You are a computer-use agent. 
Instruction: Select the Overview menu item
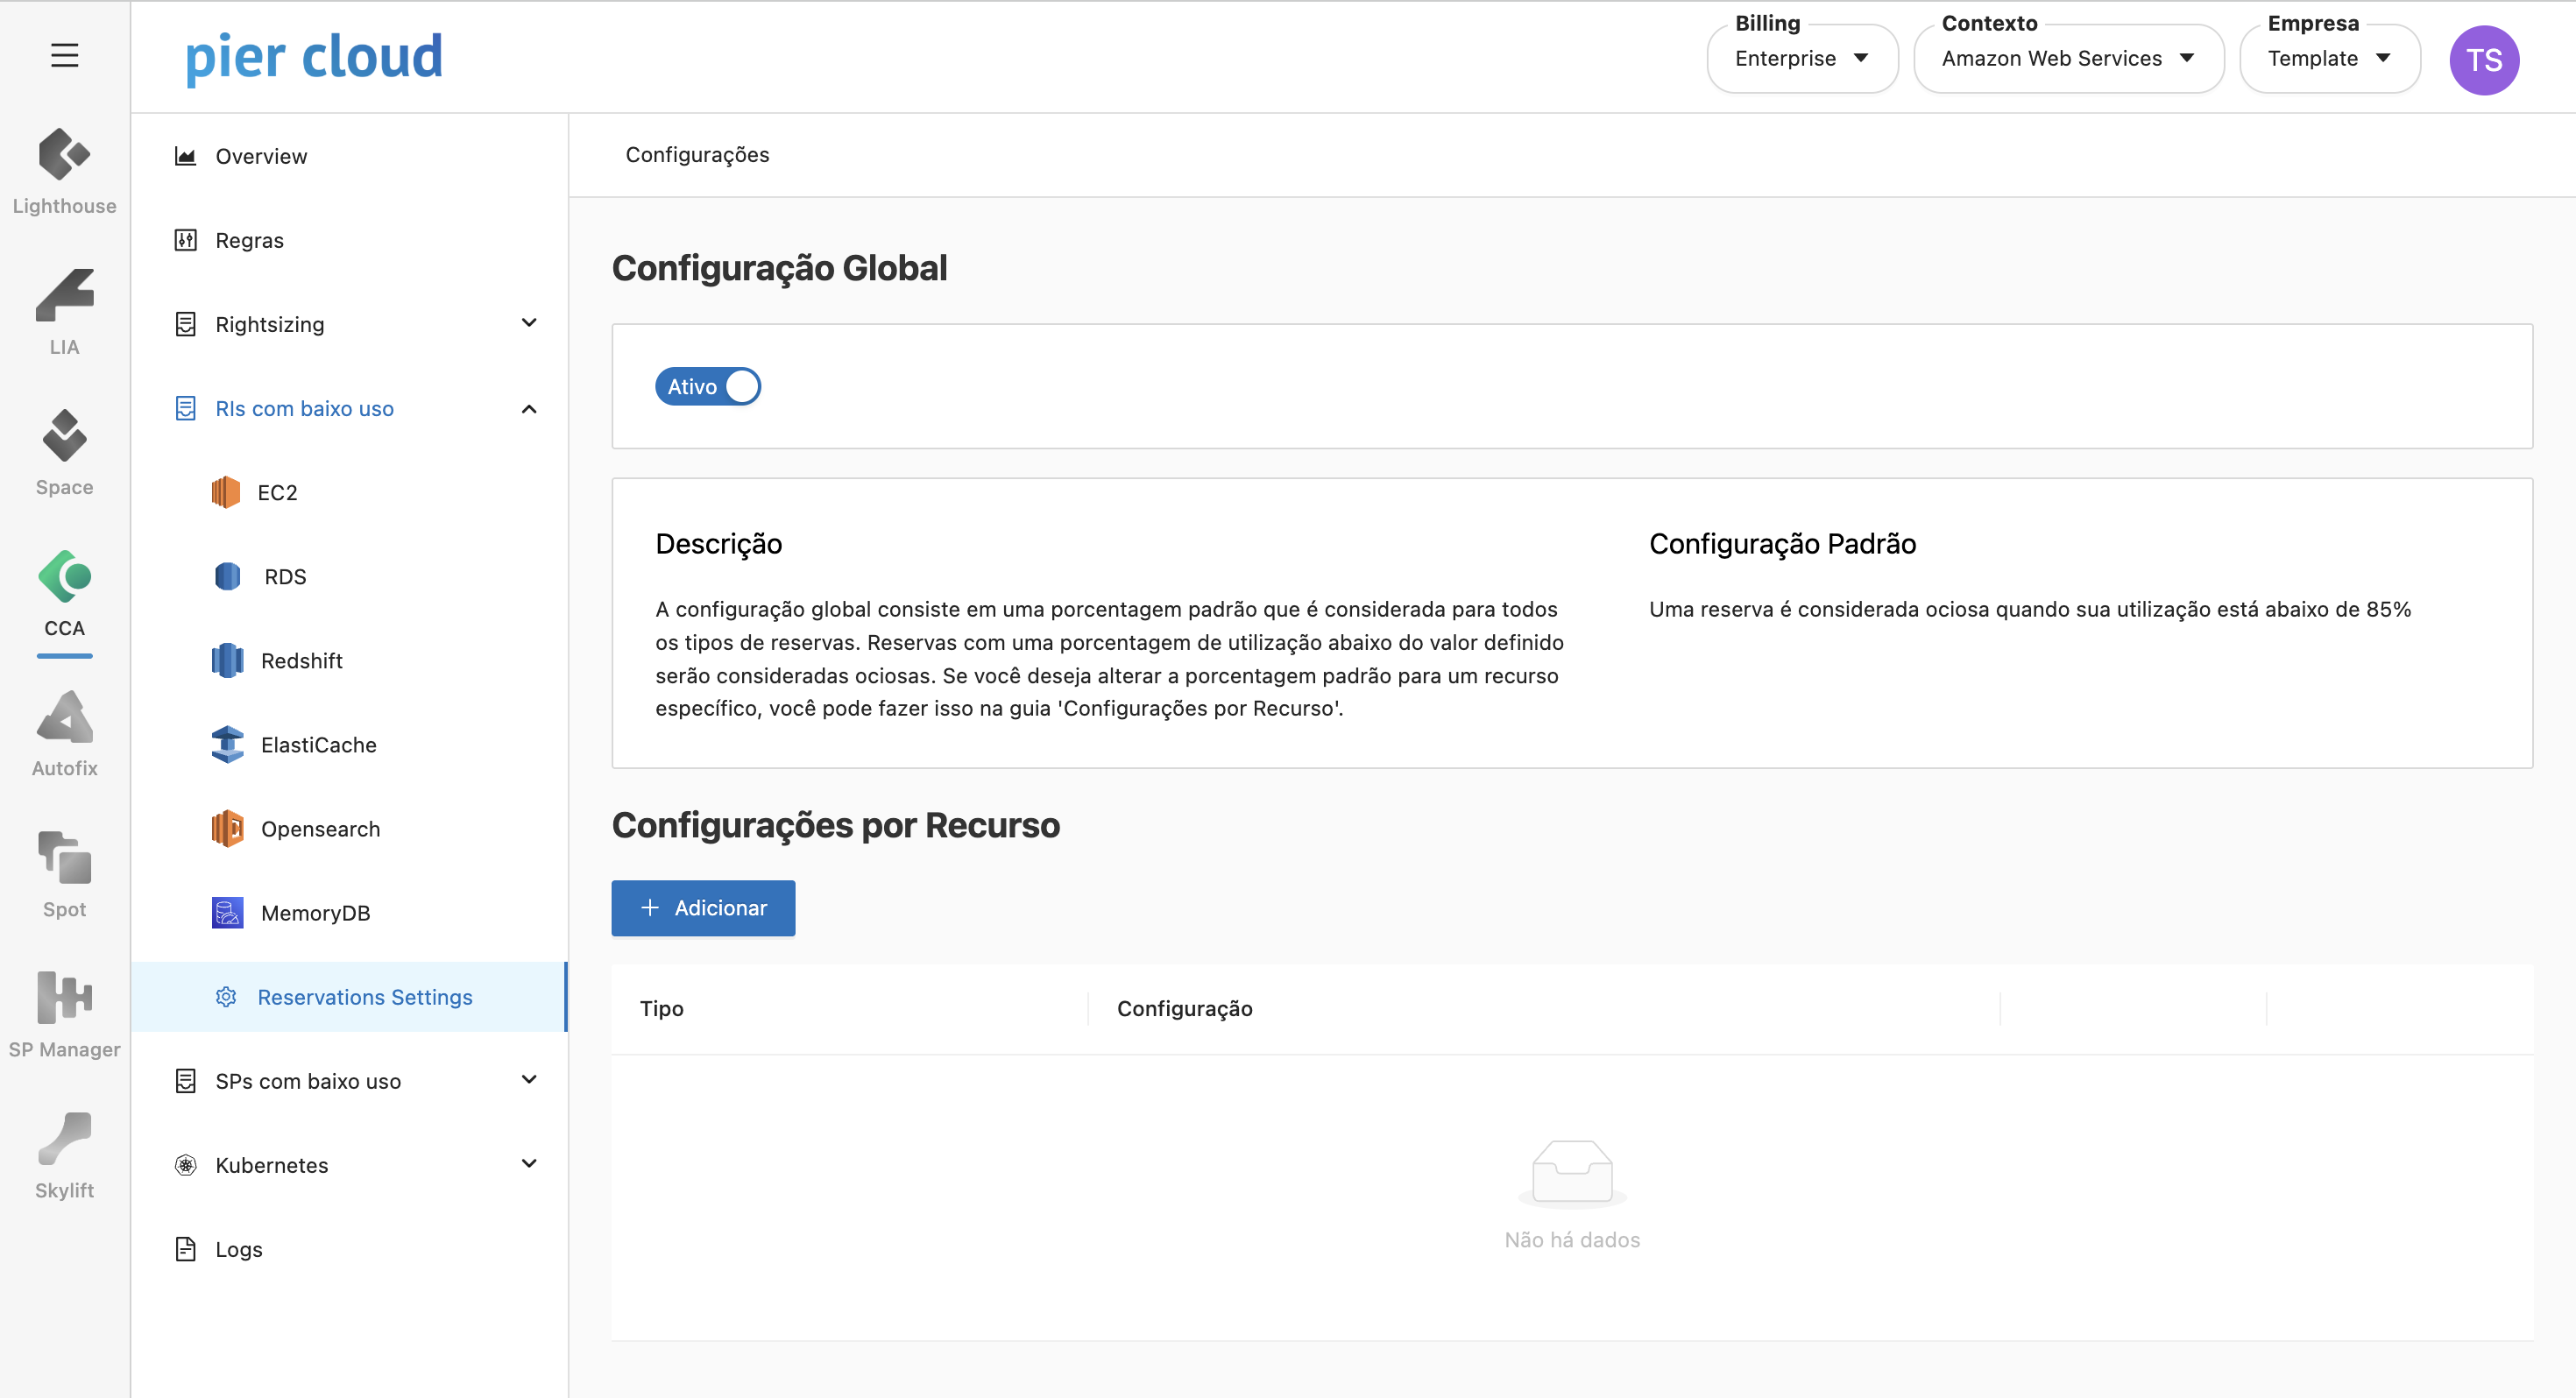pos(261,156)
